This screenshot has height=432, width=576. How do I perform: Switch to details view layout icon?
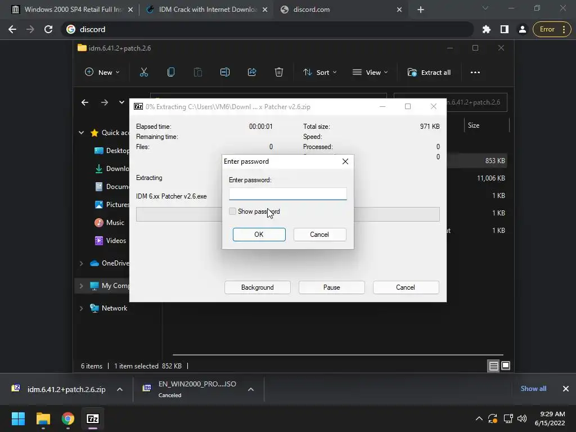pos(493,366)
